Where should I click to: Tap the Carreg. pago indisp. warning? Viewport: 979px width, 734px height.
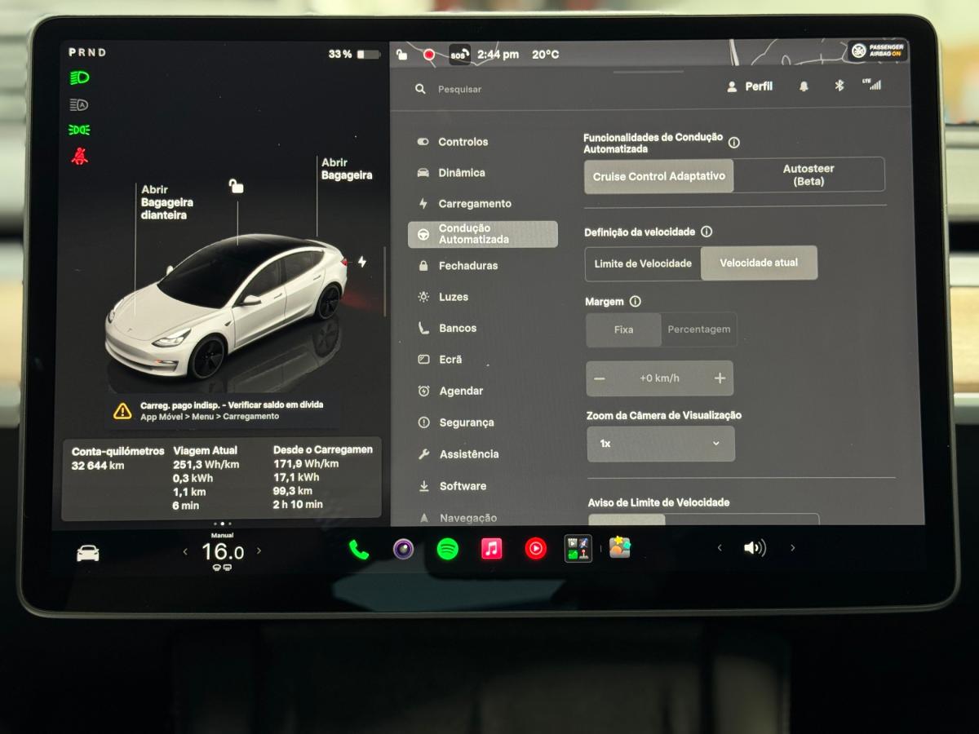225,410
